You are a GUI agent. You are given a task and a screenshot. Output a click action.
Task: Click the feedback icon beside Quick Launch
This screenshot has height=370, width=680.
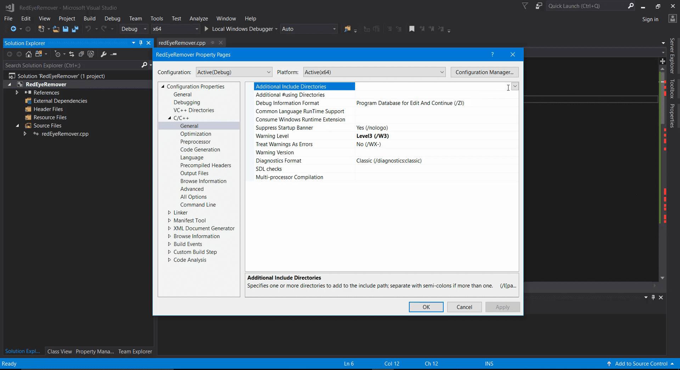(539, 6)
